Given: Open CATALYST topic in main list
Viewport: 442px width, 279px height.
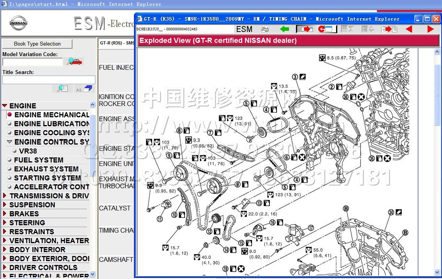Looking at the screenshot, I should click(115, 208).
